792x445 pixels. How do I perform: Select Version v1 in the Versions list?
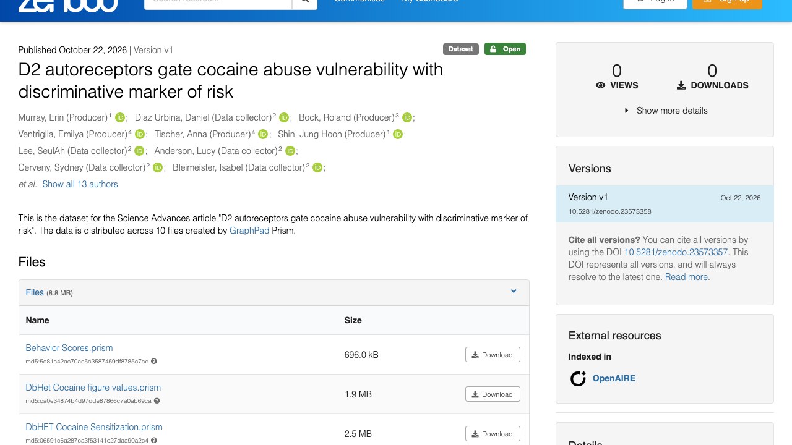click(x=665, y=204)
